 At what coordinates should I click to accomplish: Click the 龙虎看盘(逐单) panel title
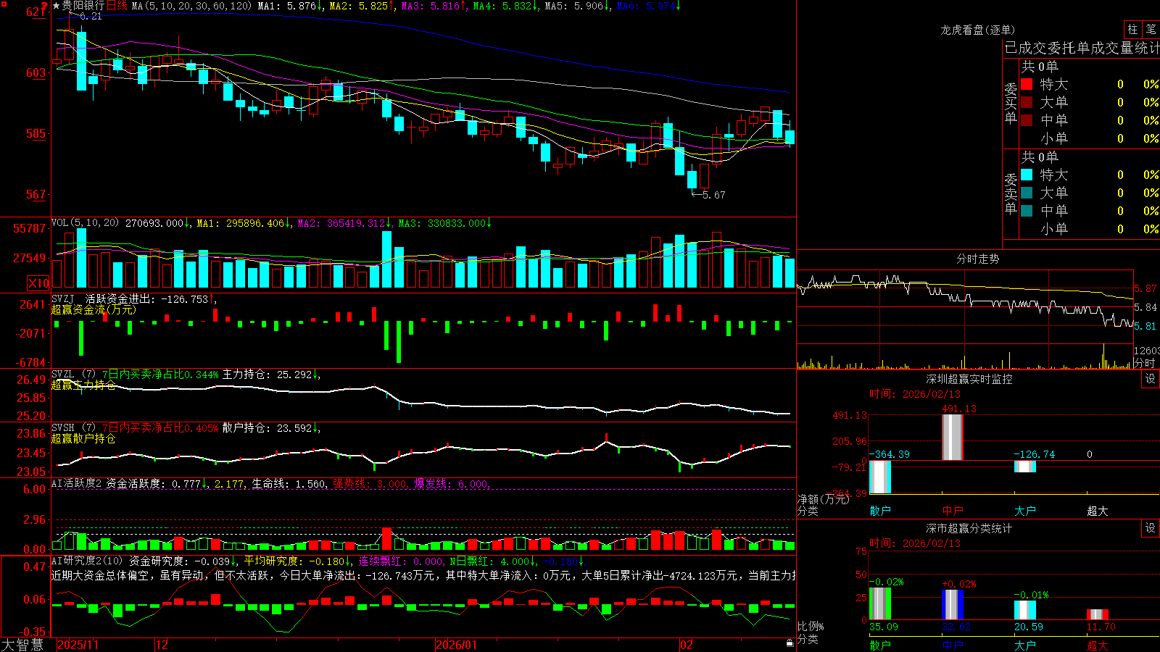[x=977, y=30]
